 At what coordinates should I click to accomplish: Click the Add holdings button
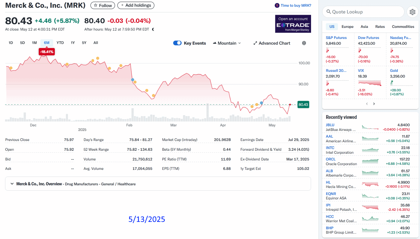(x=136, y=5)
